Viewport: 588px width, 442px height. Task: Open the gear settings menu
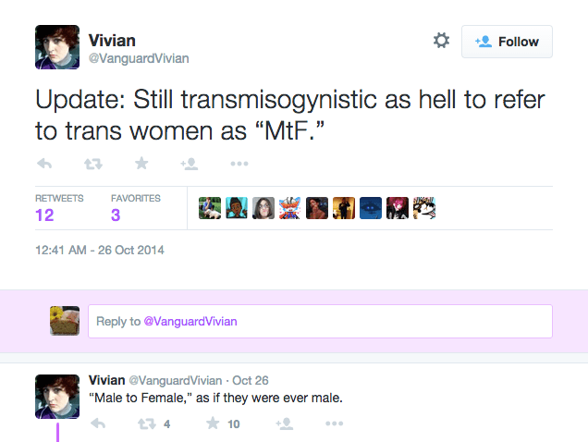441,41
